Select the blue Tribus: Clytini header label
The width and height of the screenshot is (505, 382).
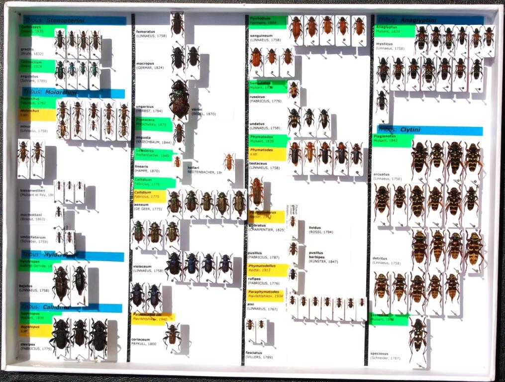[430, 131]
